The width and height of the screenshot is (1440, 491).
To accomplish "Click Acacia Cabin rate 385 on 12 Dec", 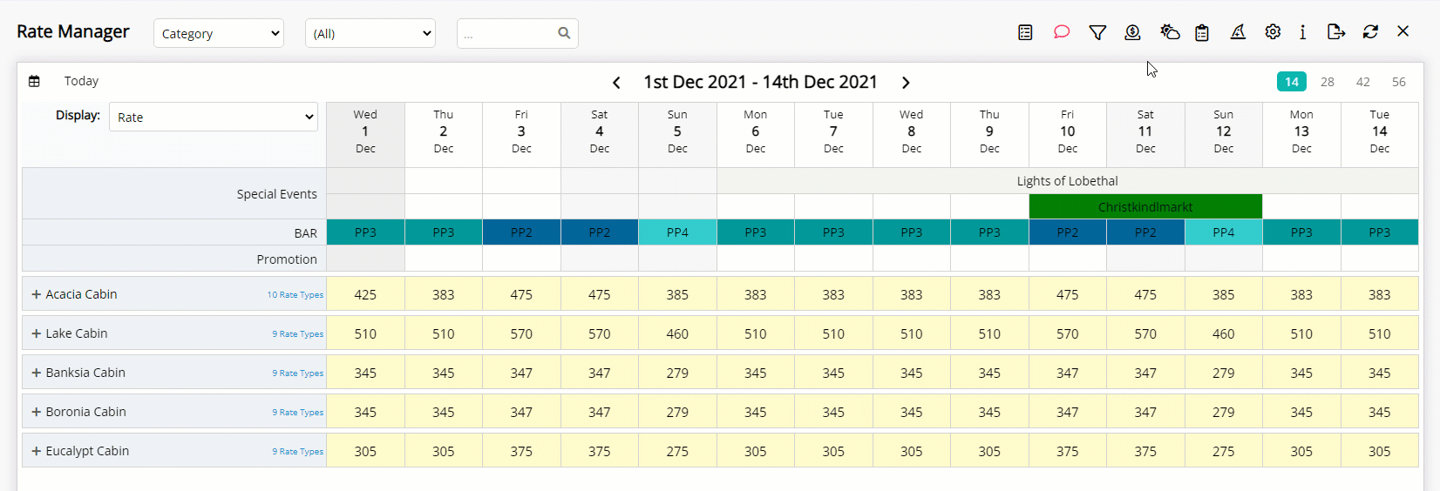I will (1224, 294).
